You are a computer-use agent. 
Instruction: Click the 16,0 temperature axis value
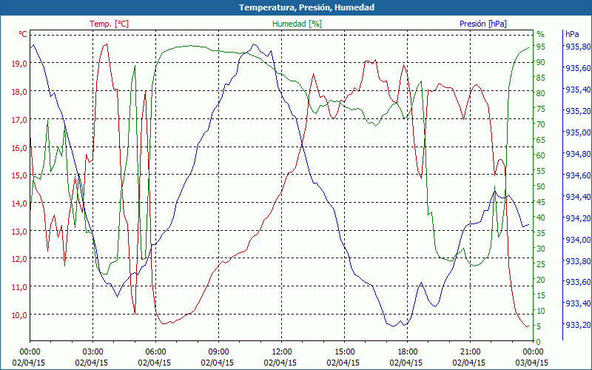pos(19,147)
